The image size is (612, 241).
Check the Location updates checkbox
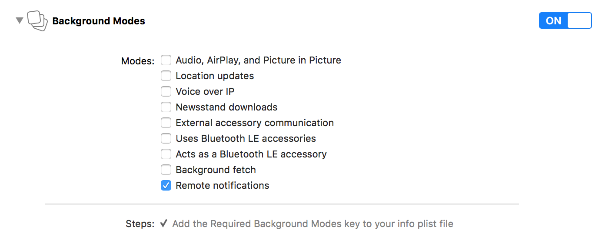click(x=166, y=76)
